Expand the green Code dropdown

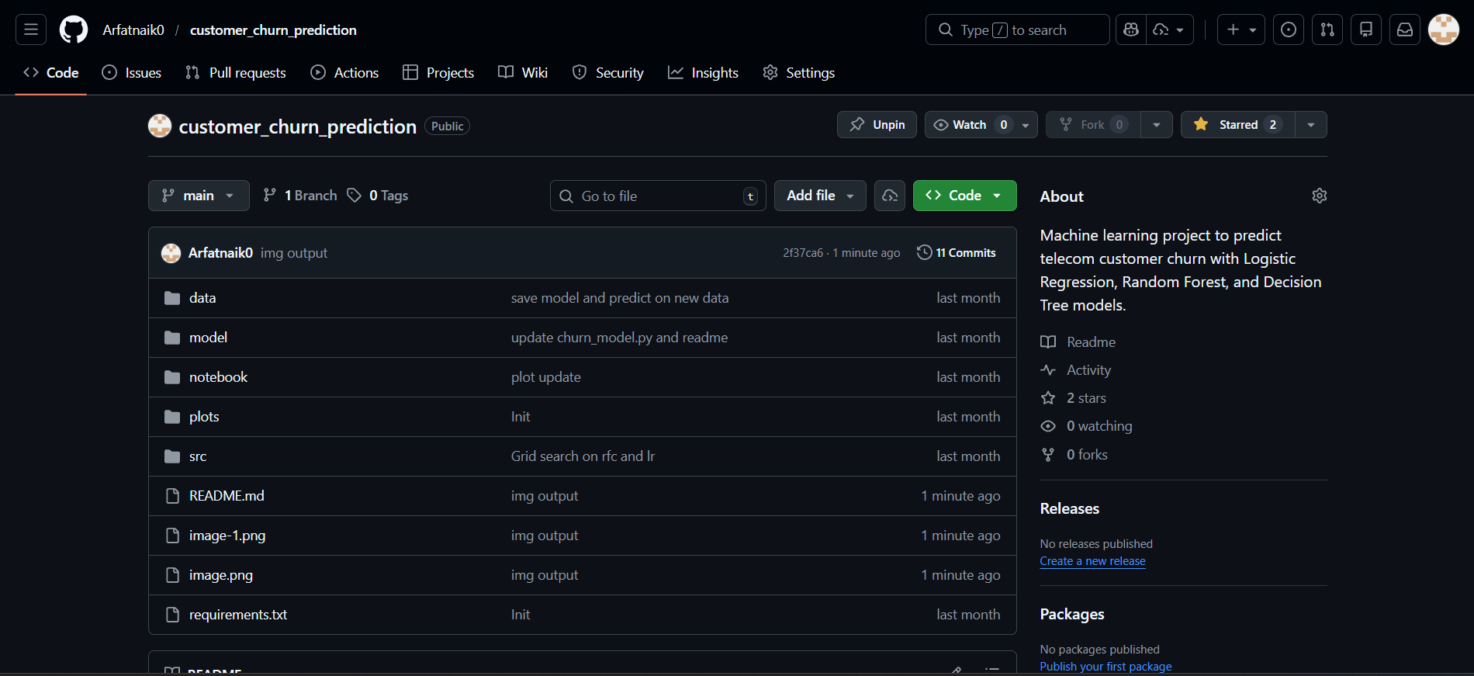[964, 196]
